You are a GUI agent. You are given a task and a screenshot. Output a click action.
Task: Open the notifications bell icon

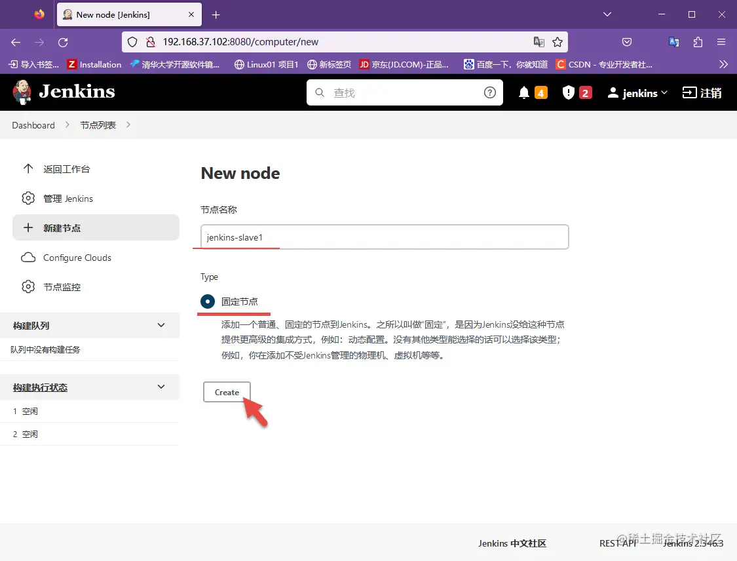[523, 92]
